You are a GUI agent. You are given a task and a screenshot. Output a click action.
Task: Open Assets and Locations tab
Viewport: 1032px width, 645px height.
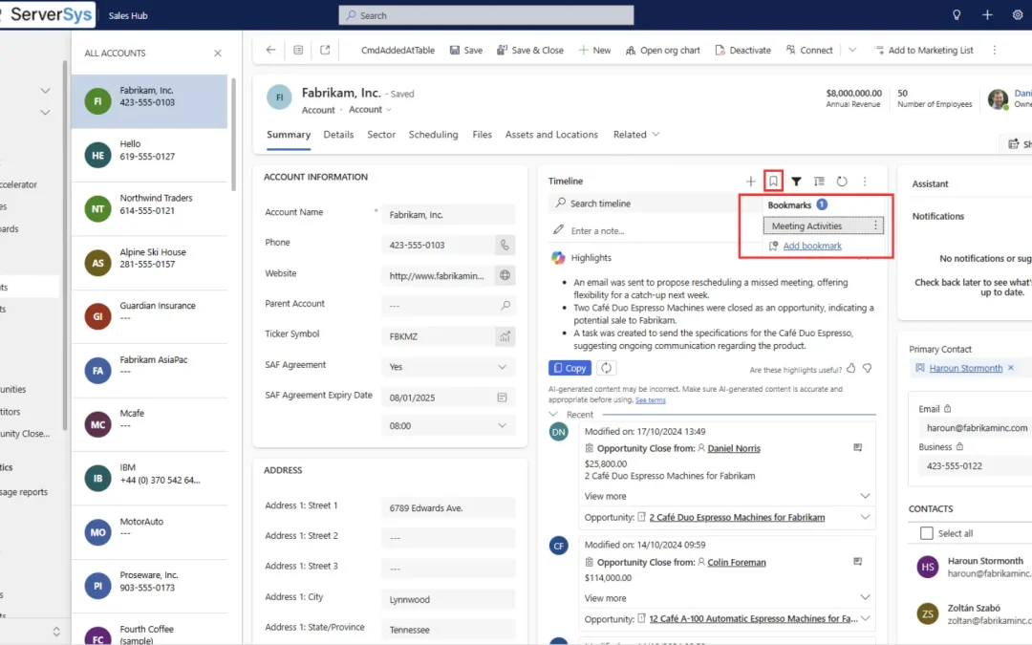551,135
